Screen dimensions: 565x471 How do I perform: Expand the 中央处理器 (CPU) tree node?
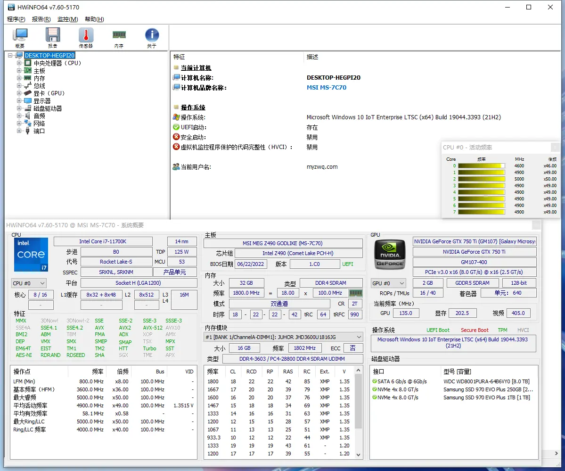point(19,63)
